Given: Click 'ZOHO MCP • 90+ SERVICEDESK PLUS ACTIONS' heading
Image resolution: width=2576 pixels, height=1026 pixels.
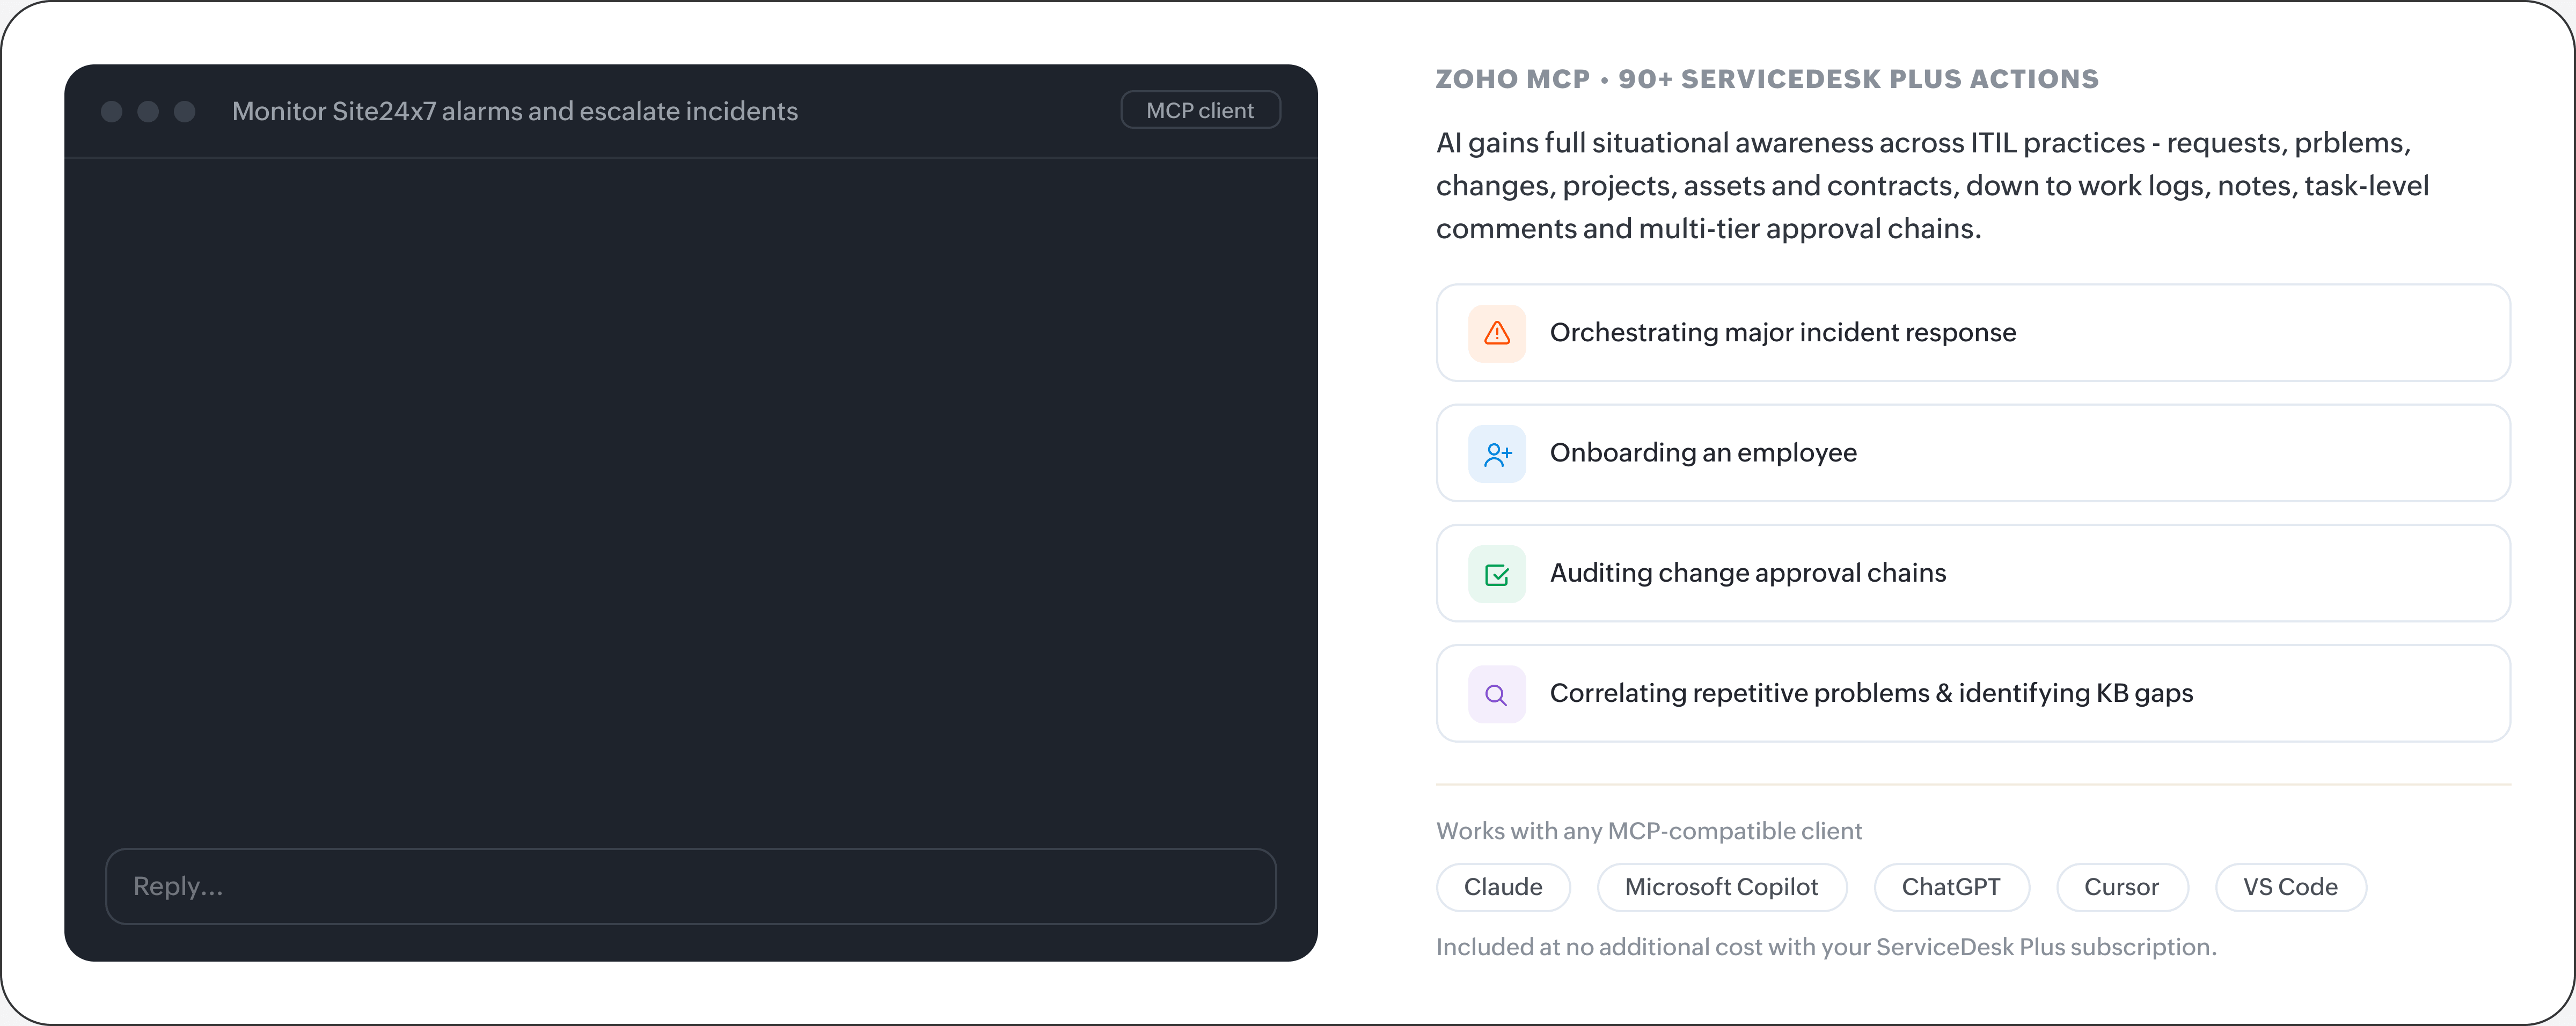Looking at the screenshot, I should tap(1767, 79).
